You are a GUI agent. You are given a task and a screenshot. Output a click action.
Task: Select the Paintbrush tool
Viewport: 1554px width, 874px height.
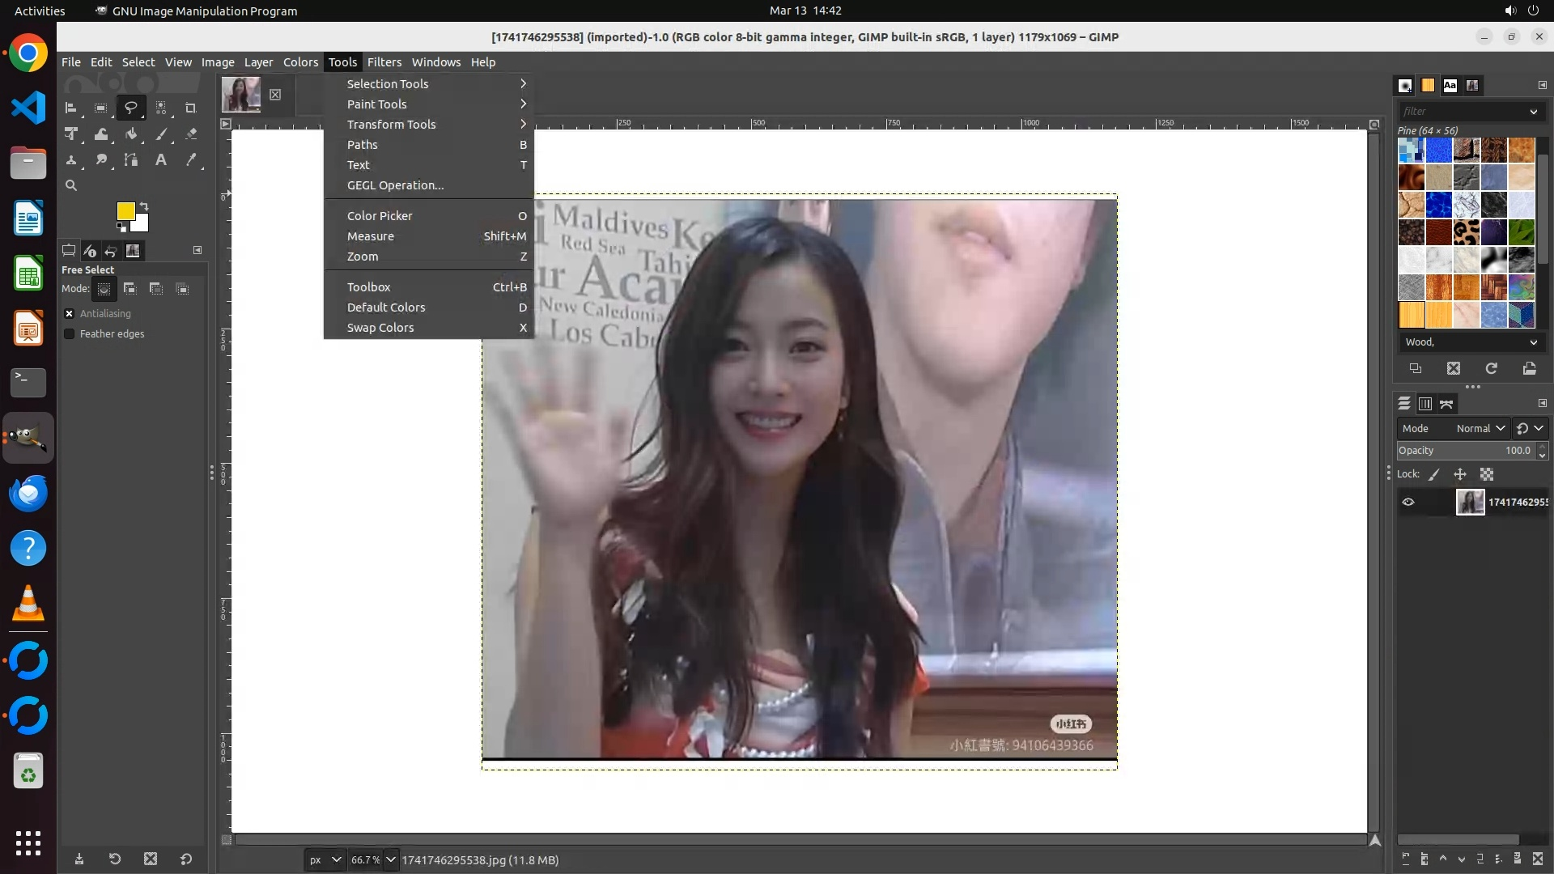coord(161,134)
